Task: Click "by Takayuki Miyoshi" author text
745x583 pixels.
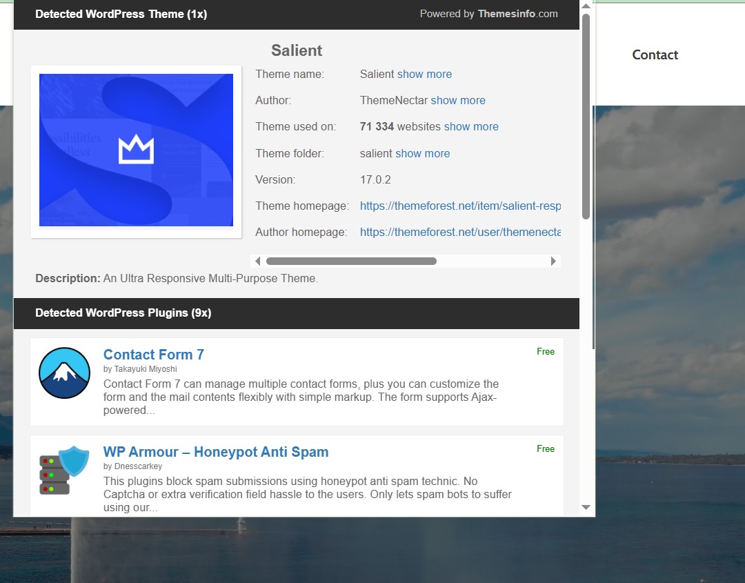Action: pyautogui.click(x=140, y=368)
